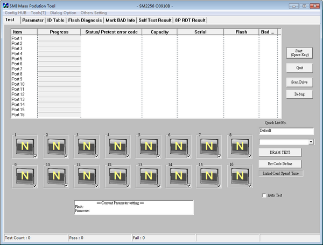Image resolution: width=323 pixels, height=245 pixels.
Task: Open the Tools(T) menu
Action: (x=38, y=12)
